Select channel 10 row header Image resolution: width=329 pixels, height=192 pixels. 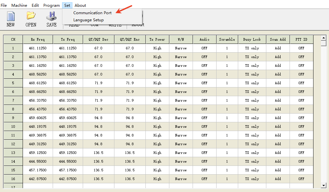coord(13,126)
